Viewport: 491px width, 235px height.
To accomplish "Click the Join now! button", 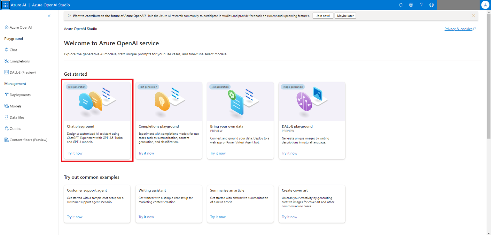I will (323, 16).
